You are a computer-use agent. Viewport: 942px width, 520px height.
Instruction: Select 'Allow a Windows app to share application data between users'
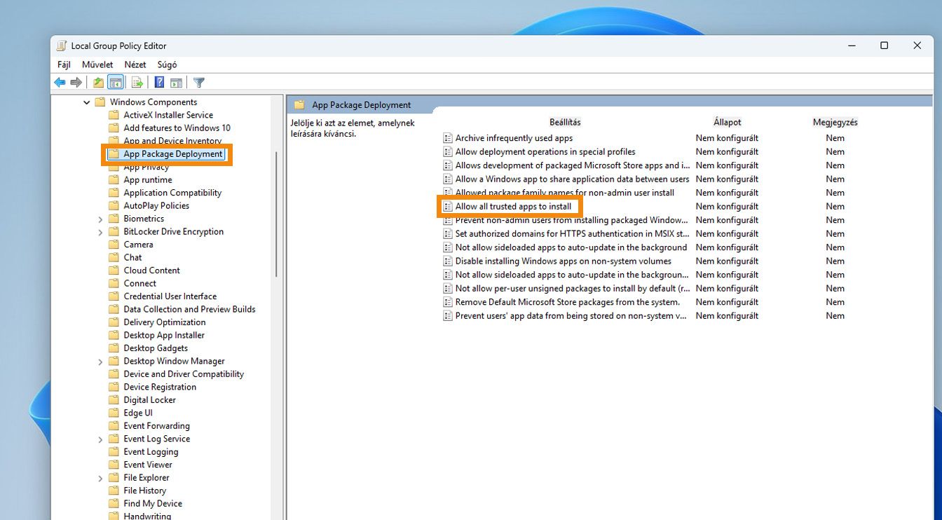[572, 179]
